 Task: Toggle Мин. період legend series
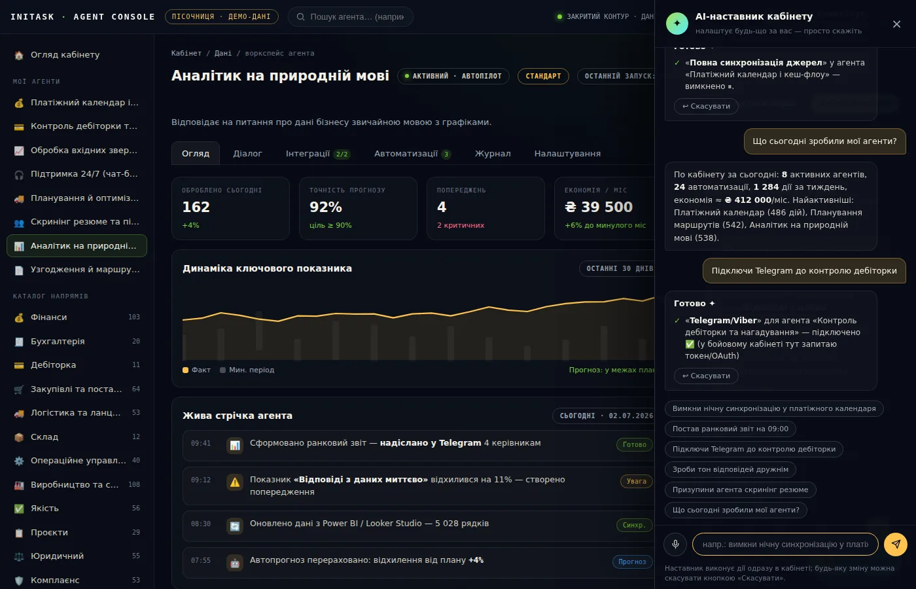tap(247, 370)
